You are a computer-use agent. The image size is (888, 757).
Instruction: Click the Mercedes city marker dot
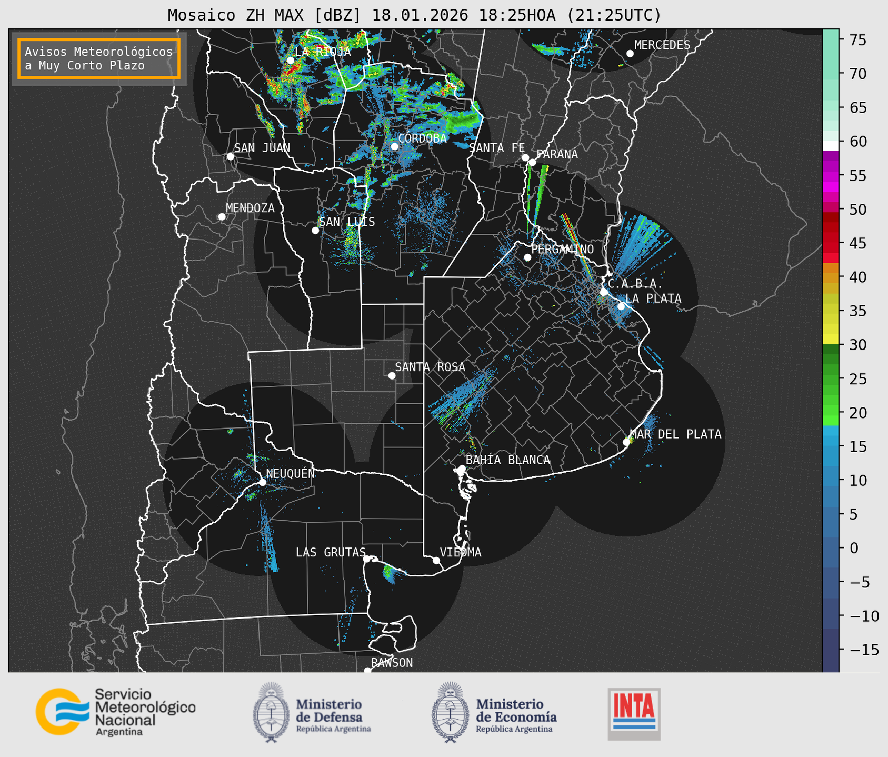[x=630, y=54]
